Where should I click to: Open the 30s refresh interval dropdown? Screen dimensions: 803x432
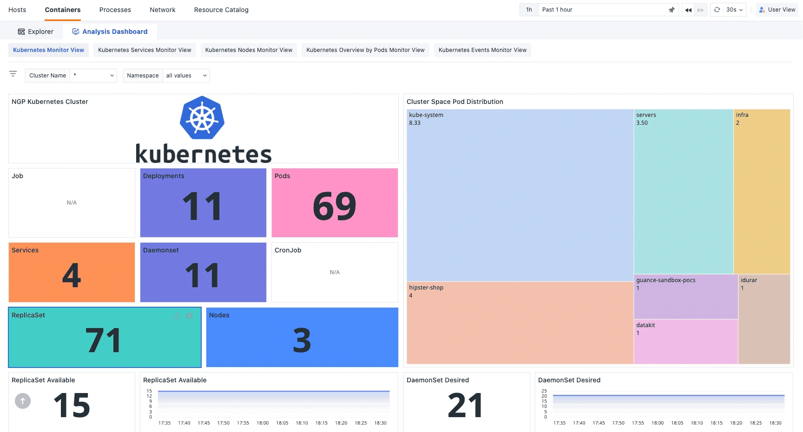pos(735,10)
